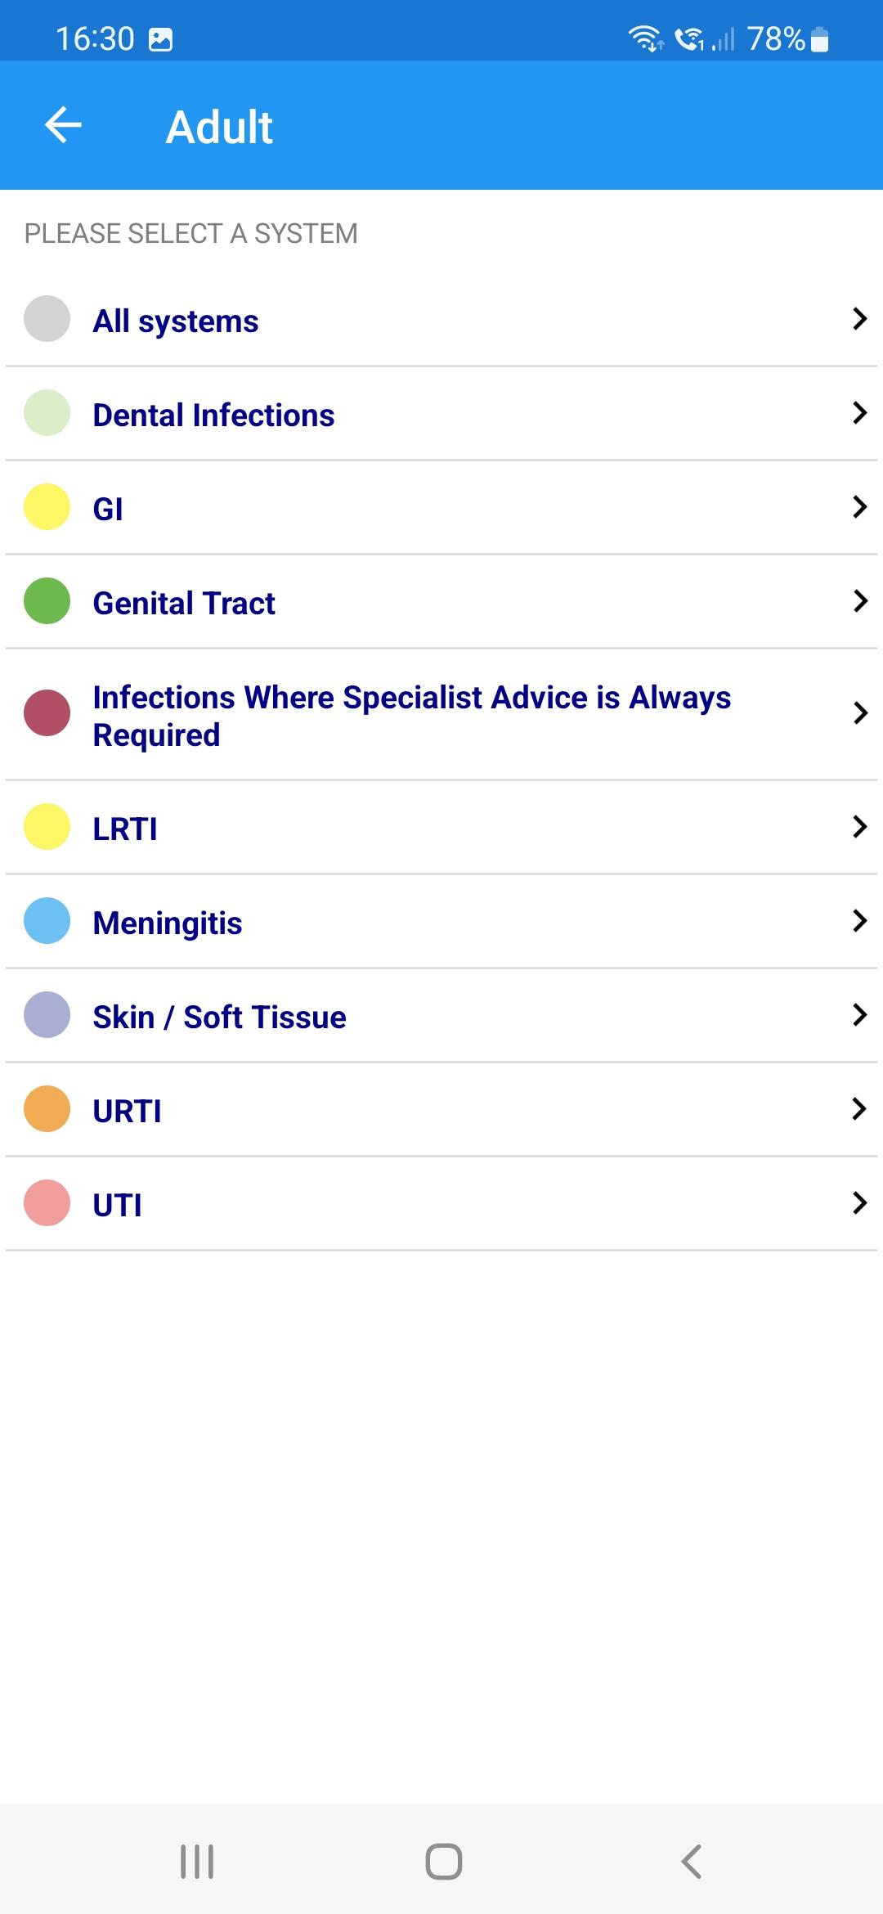Tap the light blue Meningitis color dot
This screenshot has height=1914, width=883.
[x=47, y=920]
